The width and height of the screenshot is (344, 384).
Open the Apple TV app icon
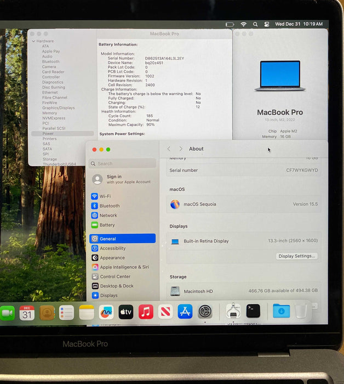point(126,312)
